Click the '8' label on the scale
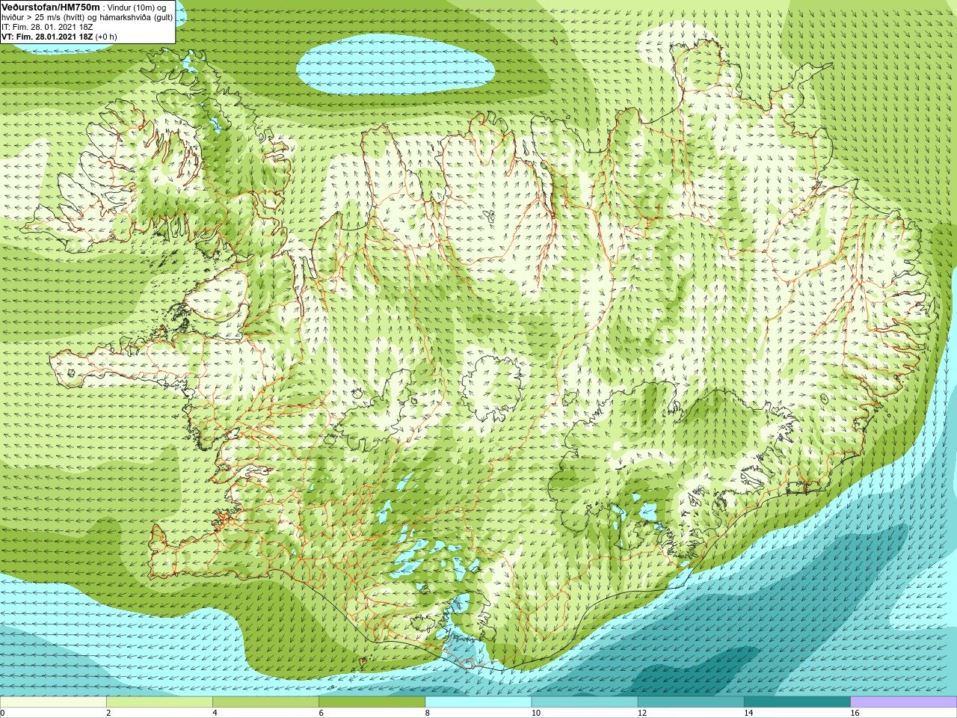The height and width of the screenshot is (718, 957). pos(428,714)
